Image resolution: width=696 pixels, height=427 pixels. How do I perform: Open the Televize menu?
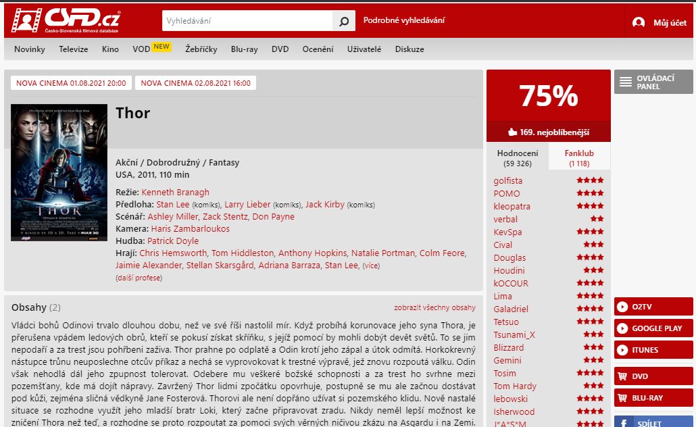tap(73, 49)
